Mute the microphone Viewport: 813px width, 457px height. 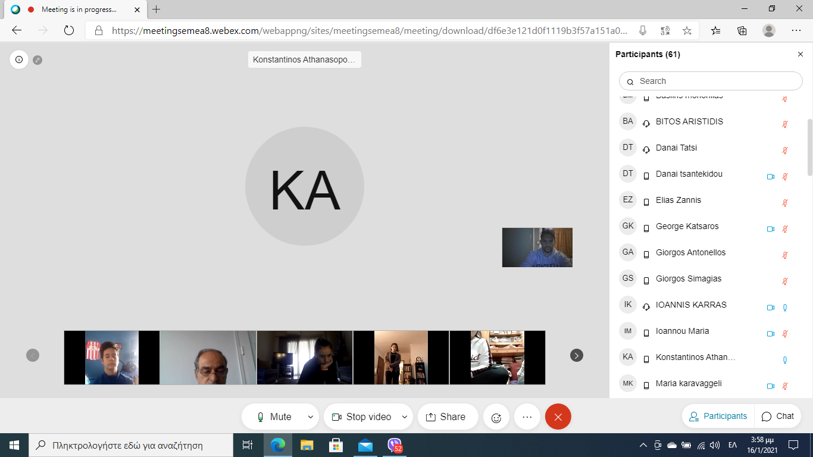[274, 417]
